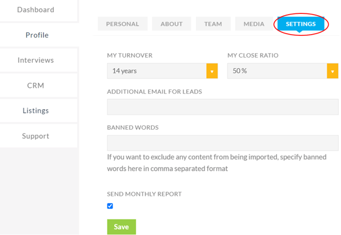Open the My Turnover dropdown
This screenshot has height=235, width=341.
click(162, 71)
